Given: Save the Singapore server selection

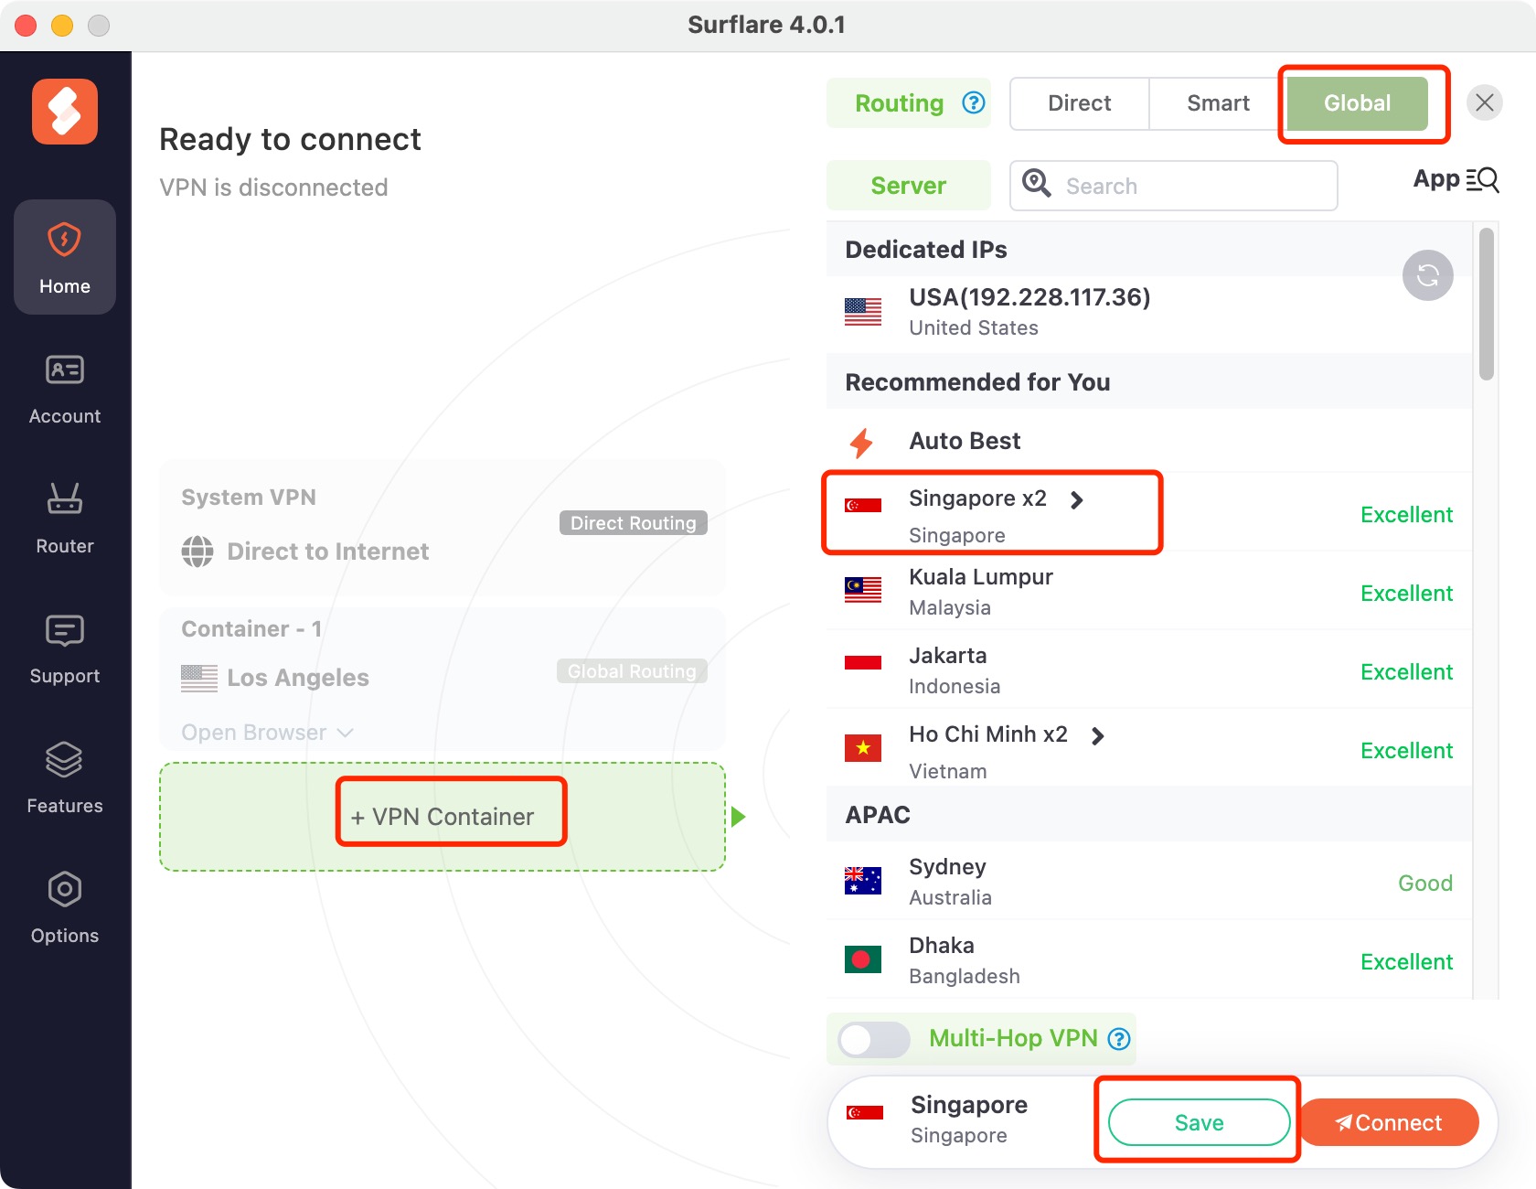Looking at the screenshot, I should coord(1198,1122).
